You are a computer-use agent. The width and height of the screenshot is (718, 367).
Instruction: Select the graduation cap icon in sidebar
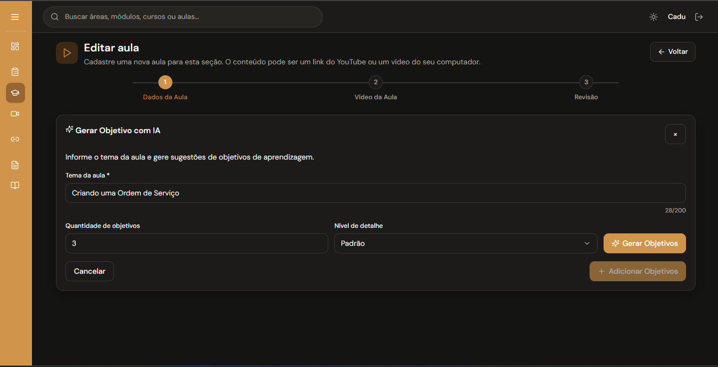coord(15,93)
